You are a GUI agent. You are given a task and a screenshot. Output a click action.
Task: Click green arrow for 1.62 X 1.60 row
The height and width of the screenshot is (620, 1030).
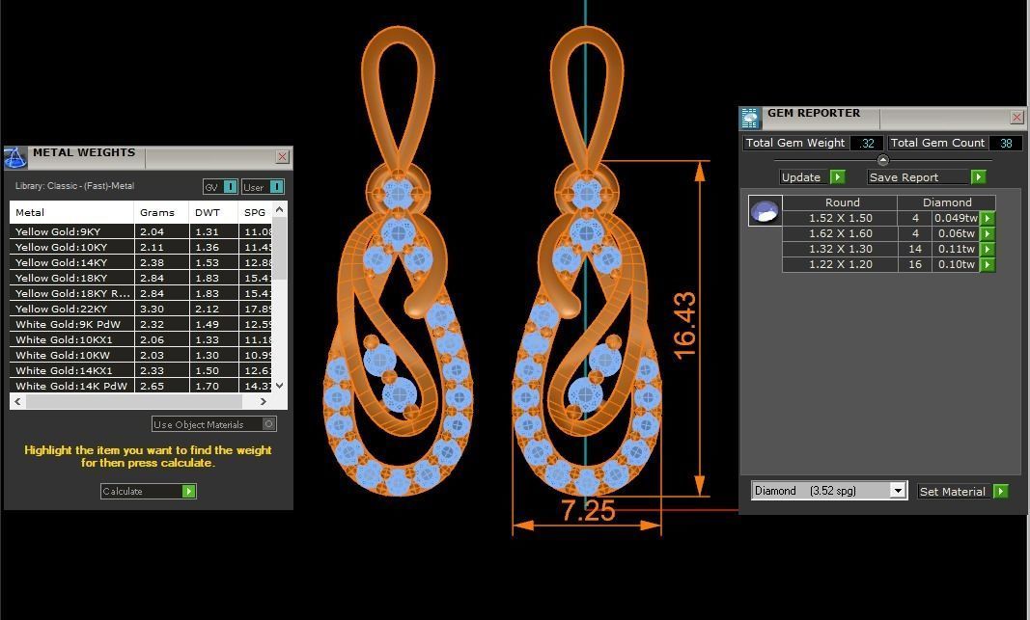pyautogui.click(x=988, y=233)
